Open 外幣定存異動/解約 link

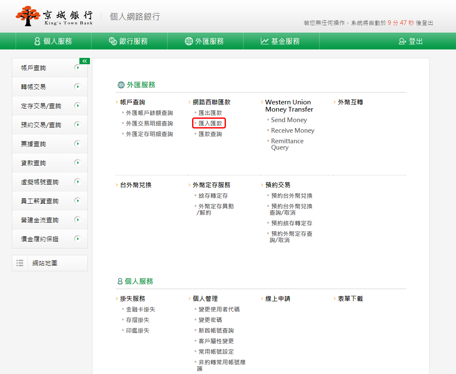(215, 210)
